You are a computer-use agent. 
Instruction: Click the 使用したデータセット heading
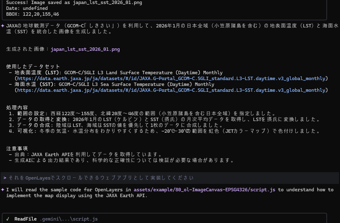[x=33, y=67]
